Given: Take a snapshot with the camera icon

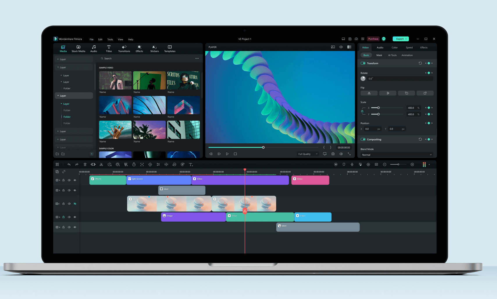Looking at the screenshot, I should click(x=333, y=154).
